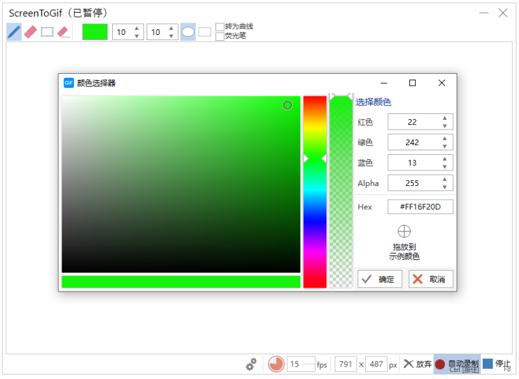Decrease the 红色 value
The width and height of the screenshot is (519, 379).
pyautogui.click(x=444, y=126)
